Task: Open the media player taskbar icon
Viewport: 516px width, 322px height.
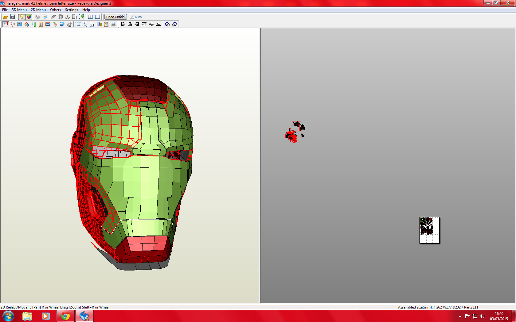Action: tap(46, 316)
